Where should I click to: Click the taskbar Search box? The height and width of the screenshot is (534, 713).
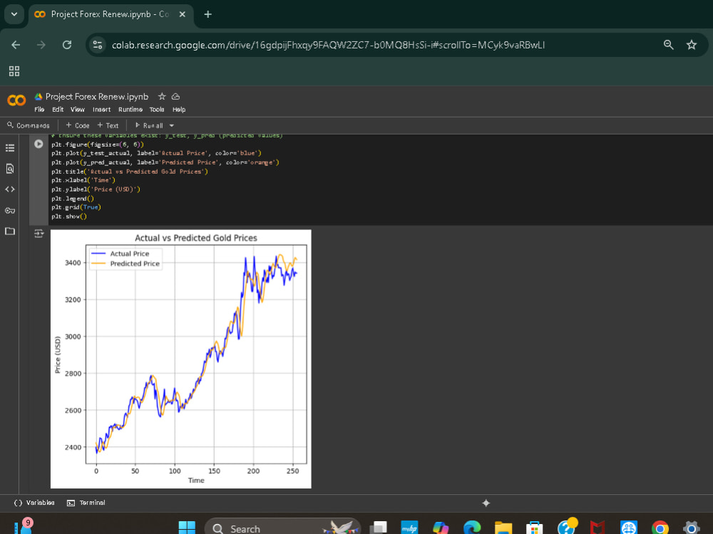point(283,528)
